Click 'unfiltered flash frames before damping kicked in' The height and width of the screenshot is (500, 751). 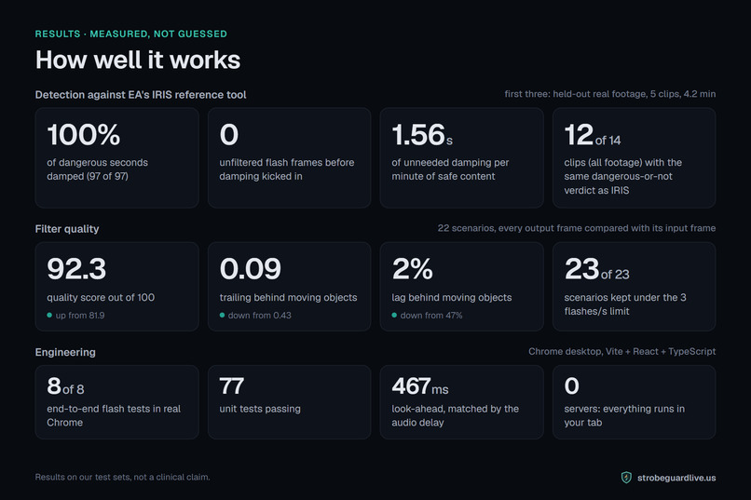(x=287, y=169)
